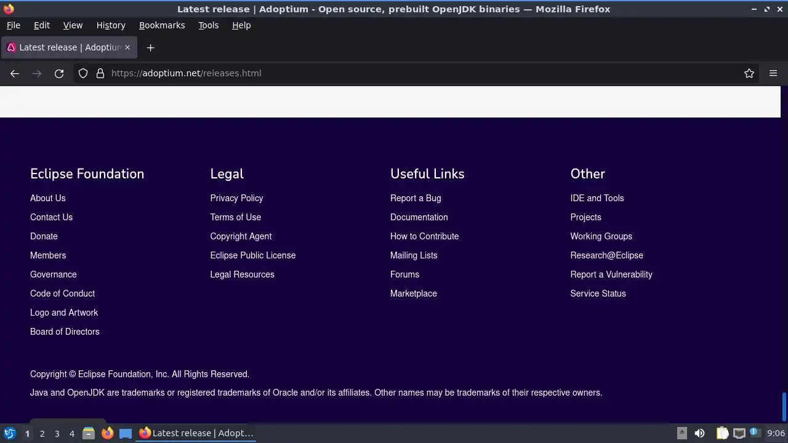
Task: Switch to virtual desktop 4
Action: pyautogui.click(x=71, y=433)
